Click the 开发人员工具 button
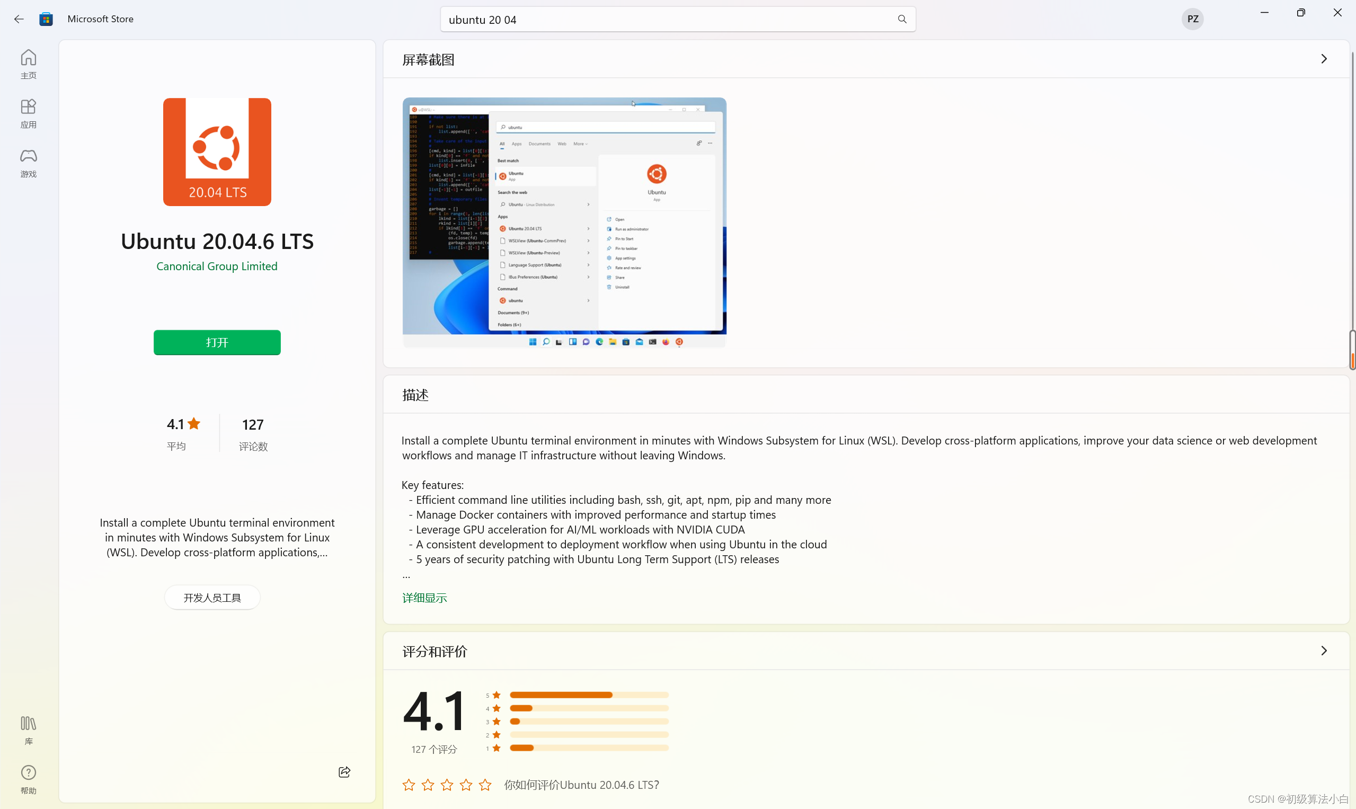Image resolution: width=1356 pixels, height=809 pixels. coord(212,598)
